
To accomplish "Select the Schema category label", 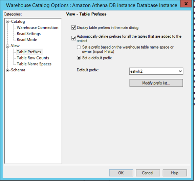I will (x=18, y=70).
